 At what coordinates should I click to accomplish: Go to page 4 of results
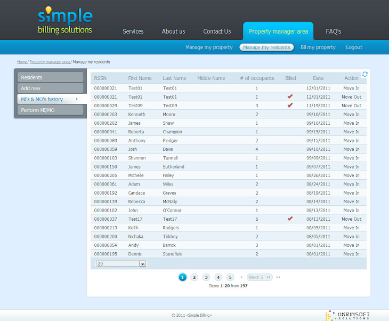pos(218,277)
